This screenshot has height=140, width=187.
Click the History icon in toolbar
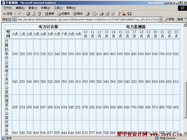(87, 14)
